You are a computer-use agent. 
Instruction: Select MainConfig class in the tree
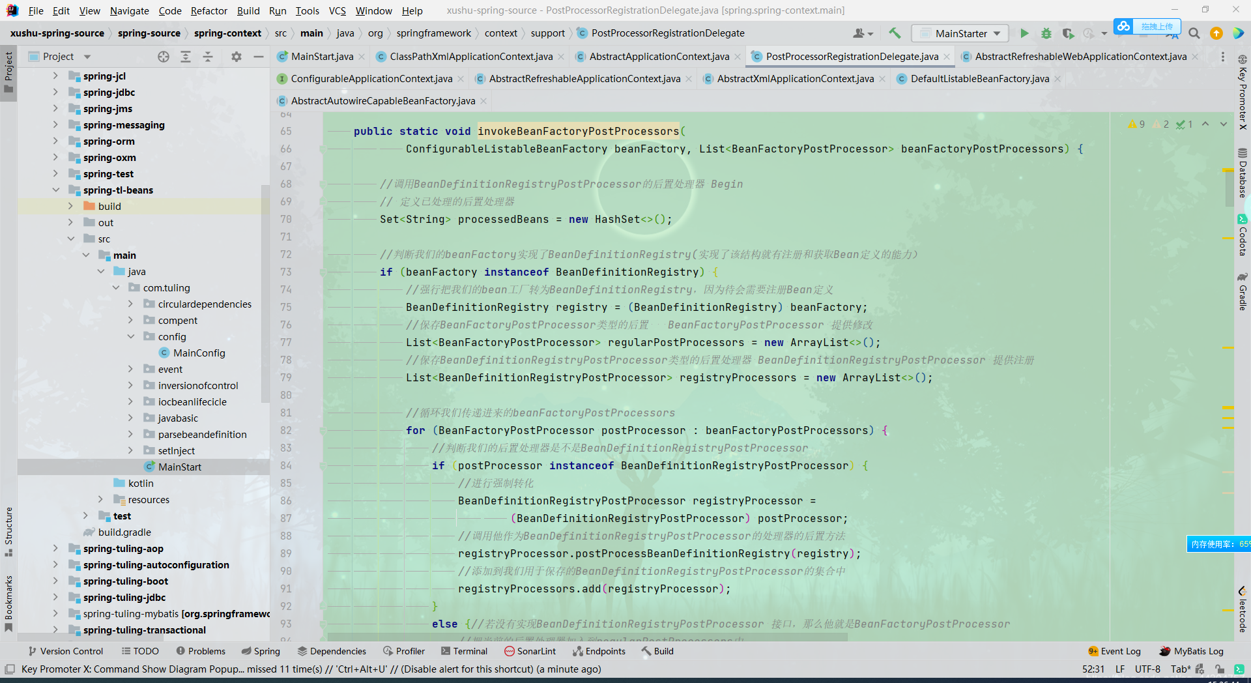pyautogui.click(x=199, y=353)
